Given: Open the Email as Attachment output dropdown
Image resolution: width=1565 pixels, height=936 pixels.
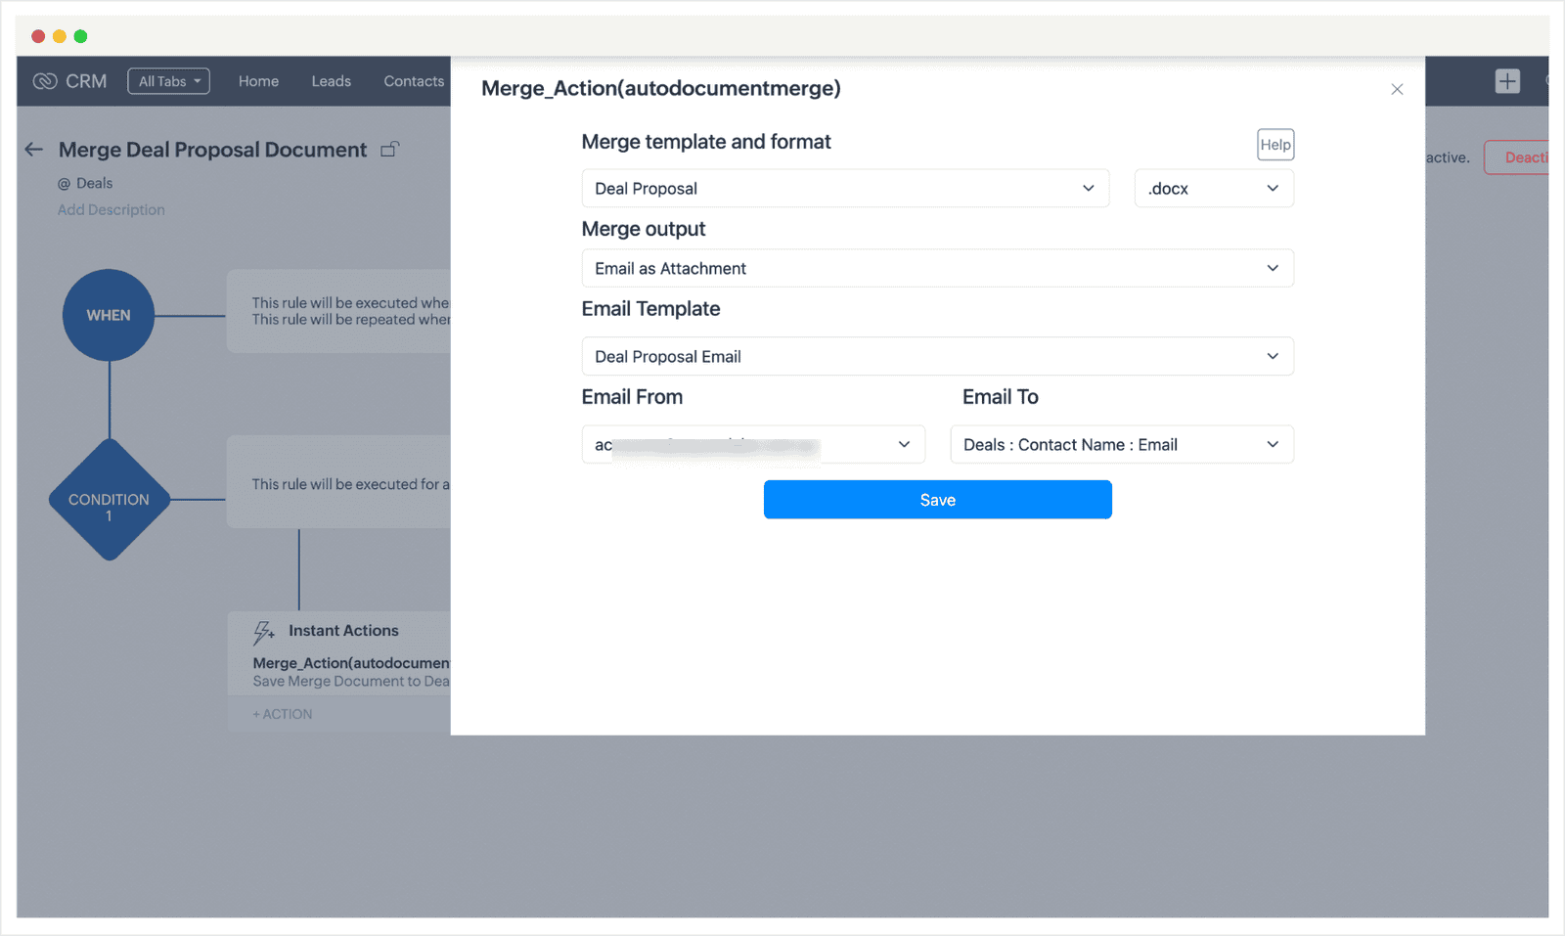Looking at the screenshot, I should [937, 268].
